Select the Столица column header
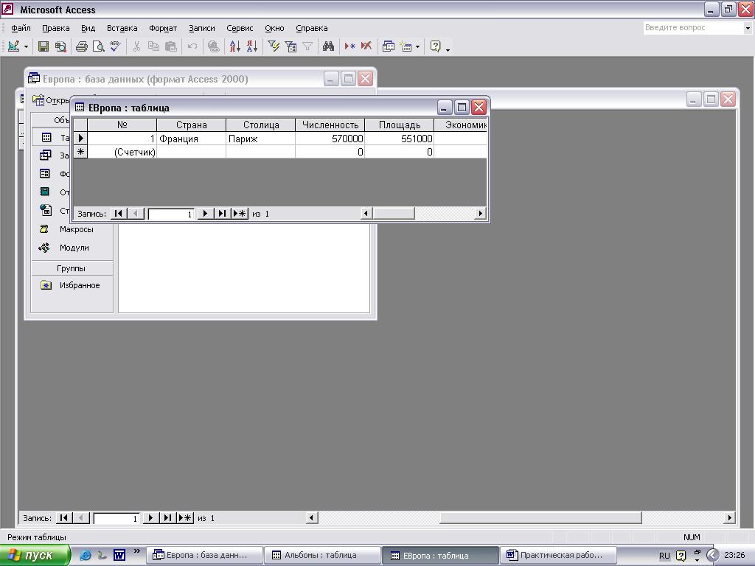755x566 pixels. tap(260, 125)
